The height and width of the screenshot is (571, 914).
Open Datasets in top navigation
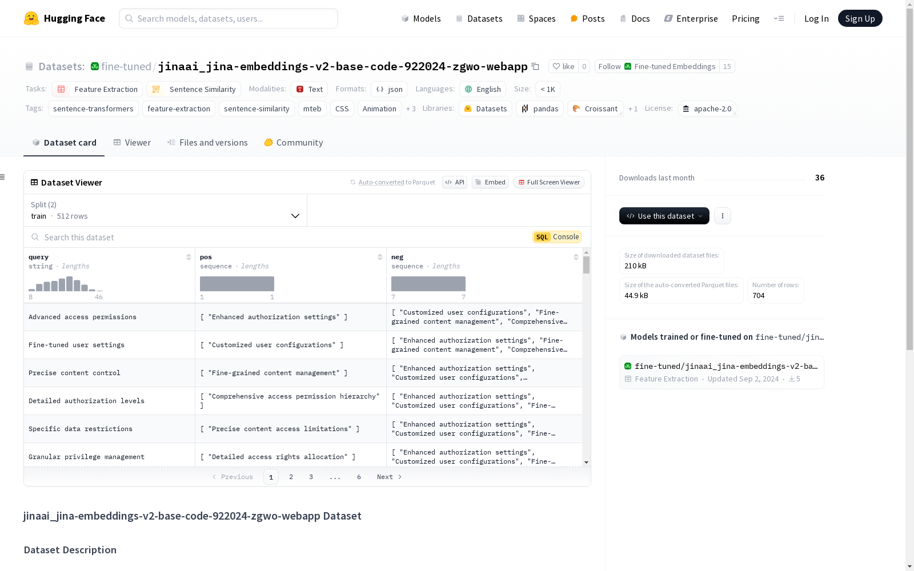479,18
